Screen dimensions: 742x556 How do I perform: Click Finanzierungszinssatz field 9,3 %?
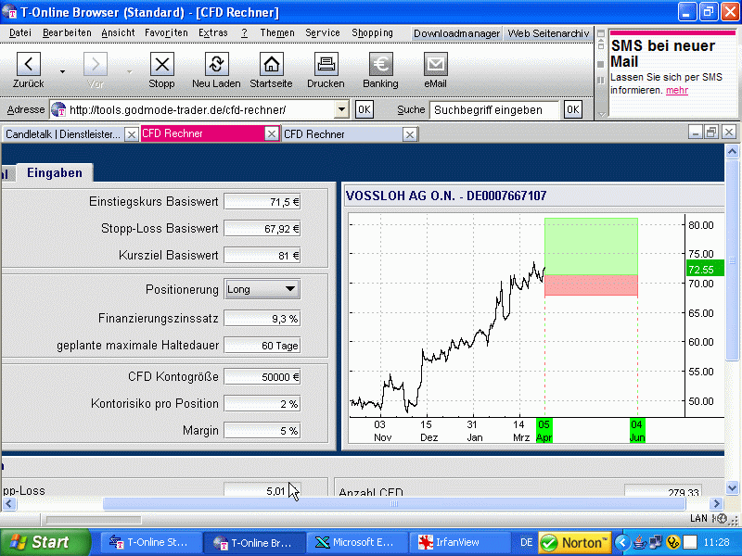pos(262,319)
